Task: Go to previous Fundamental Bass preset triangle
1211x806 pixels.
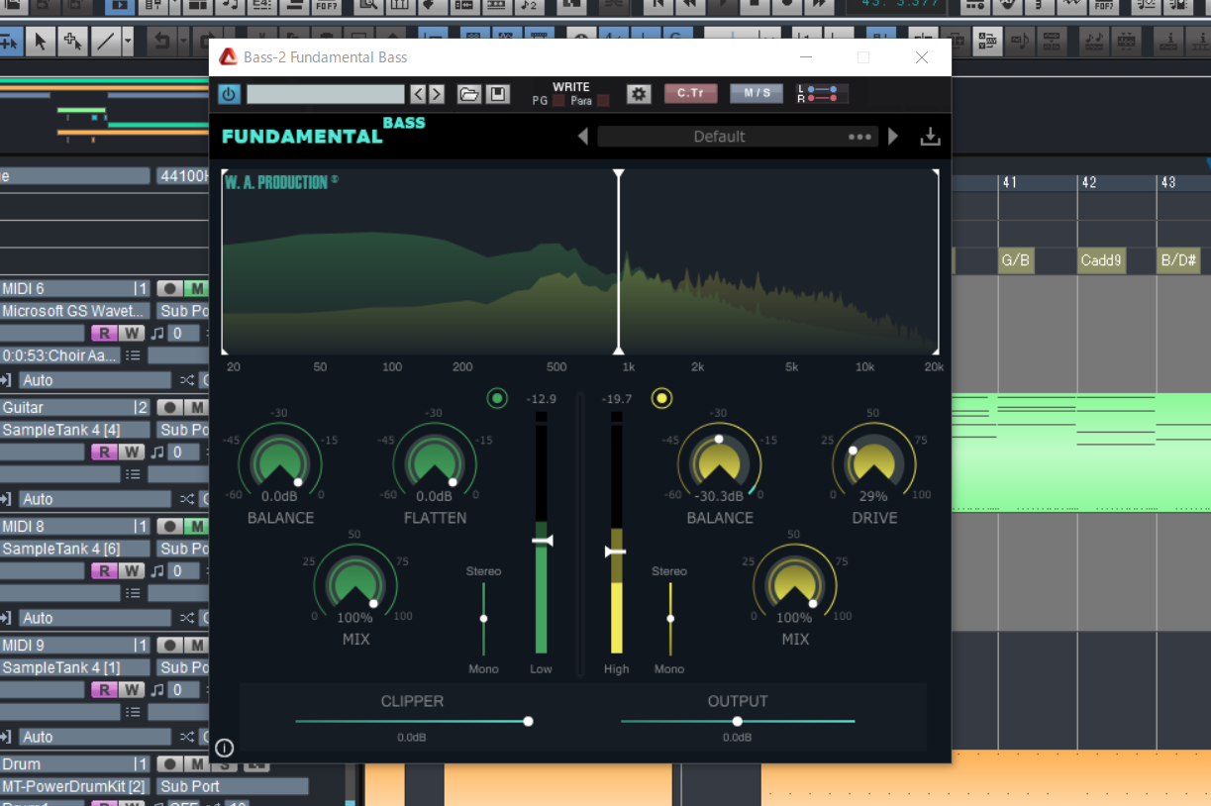Action: (583, 137)
